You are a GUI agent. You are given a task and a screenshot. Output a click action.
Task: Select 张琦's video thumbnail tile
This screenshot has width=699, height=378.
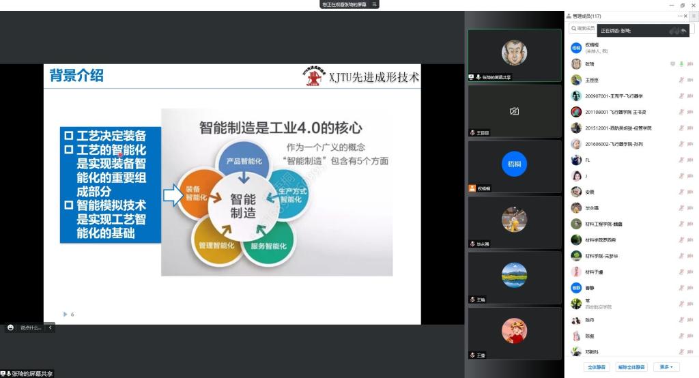514,55
